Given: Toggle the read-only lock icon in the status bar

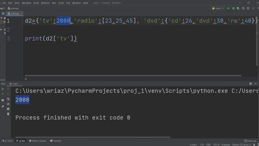Looking at the screenshot, I should pyautogui.click(x=254, y=145).
